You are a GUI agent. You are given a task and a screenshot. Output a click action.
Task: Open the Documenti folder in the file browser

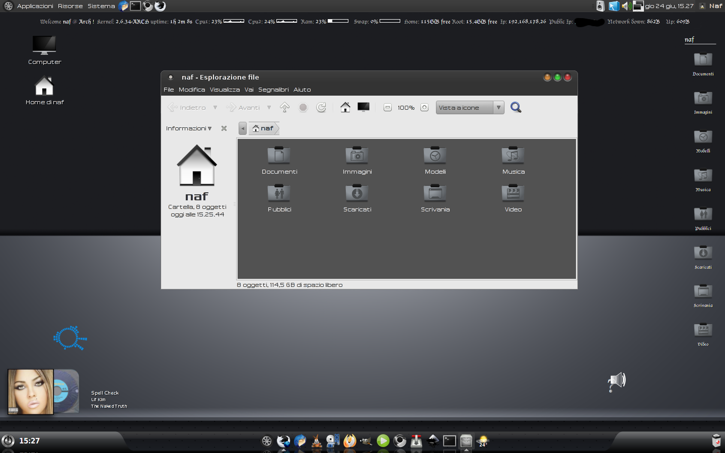[x=279, y=161]
